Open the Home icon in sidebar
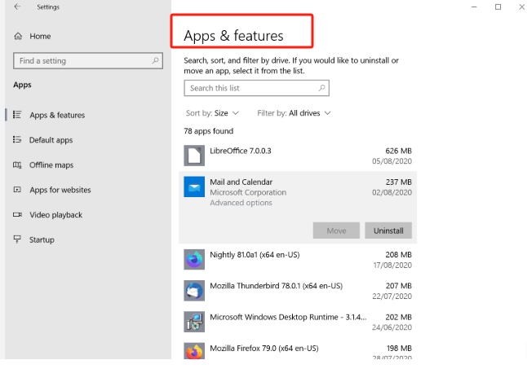Viewport: 527px width, 369px height. point(18,36)
